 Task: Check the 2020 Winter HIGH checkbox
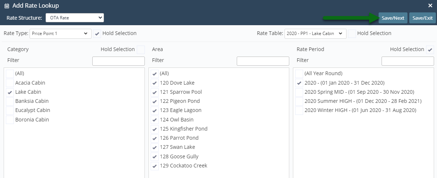click(x=299, y=111)
